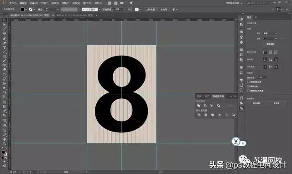Click 首选项 button in control bar
The height and width of the screenshot is (174, 292).
click(164, 10)
